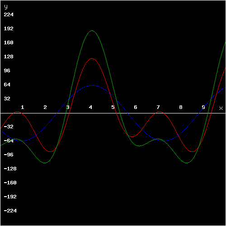Click the x axis title letter
Screen dimensions: 226x226
point(221,108)
